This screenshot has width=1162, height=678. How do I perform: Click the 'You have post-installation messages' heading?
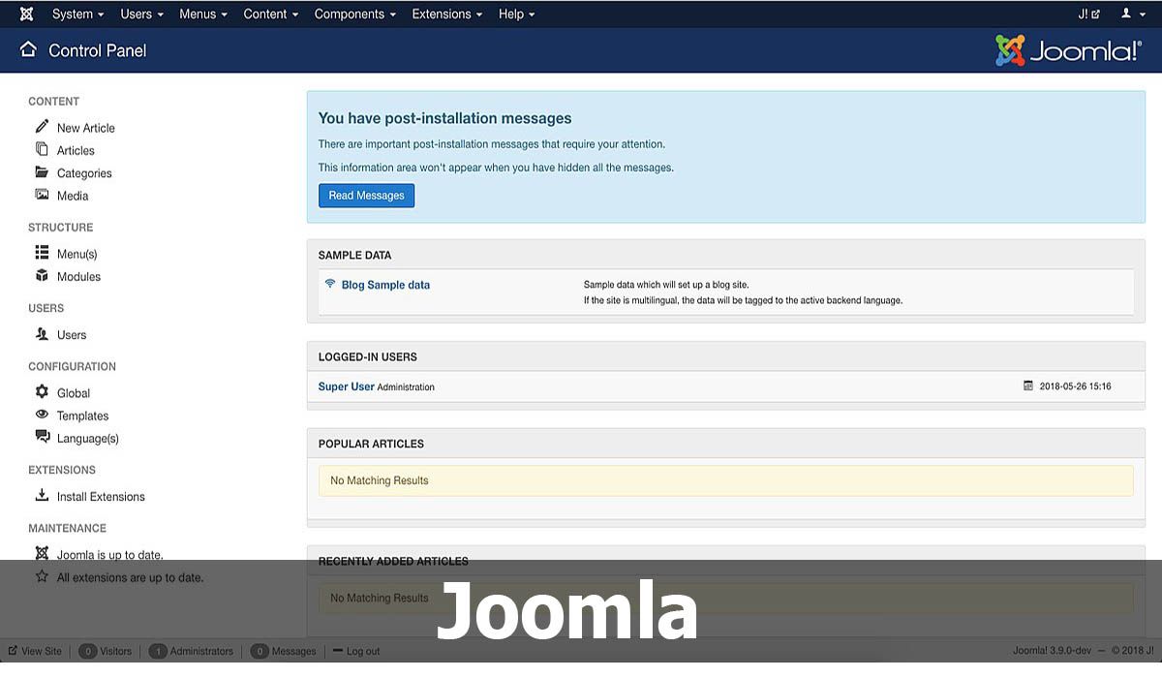[x=445, y=118]
